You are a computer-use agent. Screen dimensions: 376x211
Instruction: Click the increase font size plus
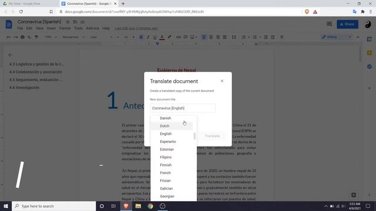tap(133, 37)
